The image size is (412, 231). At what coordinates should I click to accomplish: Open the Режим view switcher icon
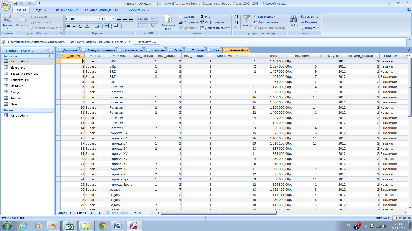[7, 19]
